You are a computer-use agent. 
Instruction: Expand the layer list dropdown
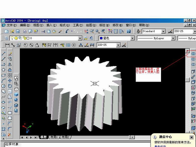[x=80, y=38]
